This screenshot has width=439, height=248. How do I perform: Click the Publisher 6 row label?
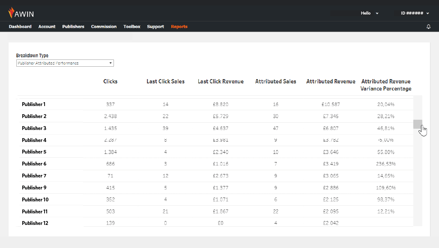(x=34, y=164)
